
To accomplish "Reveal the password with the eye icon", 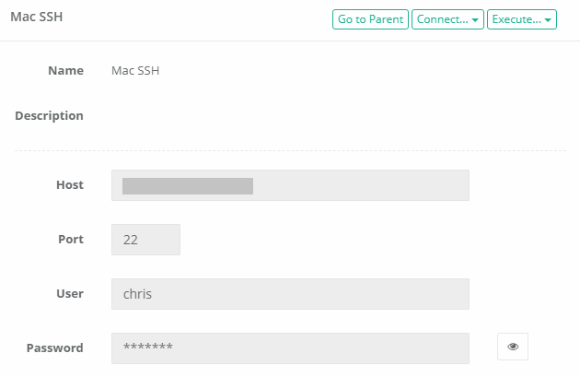I will [x=513, y=347].
